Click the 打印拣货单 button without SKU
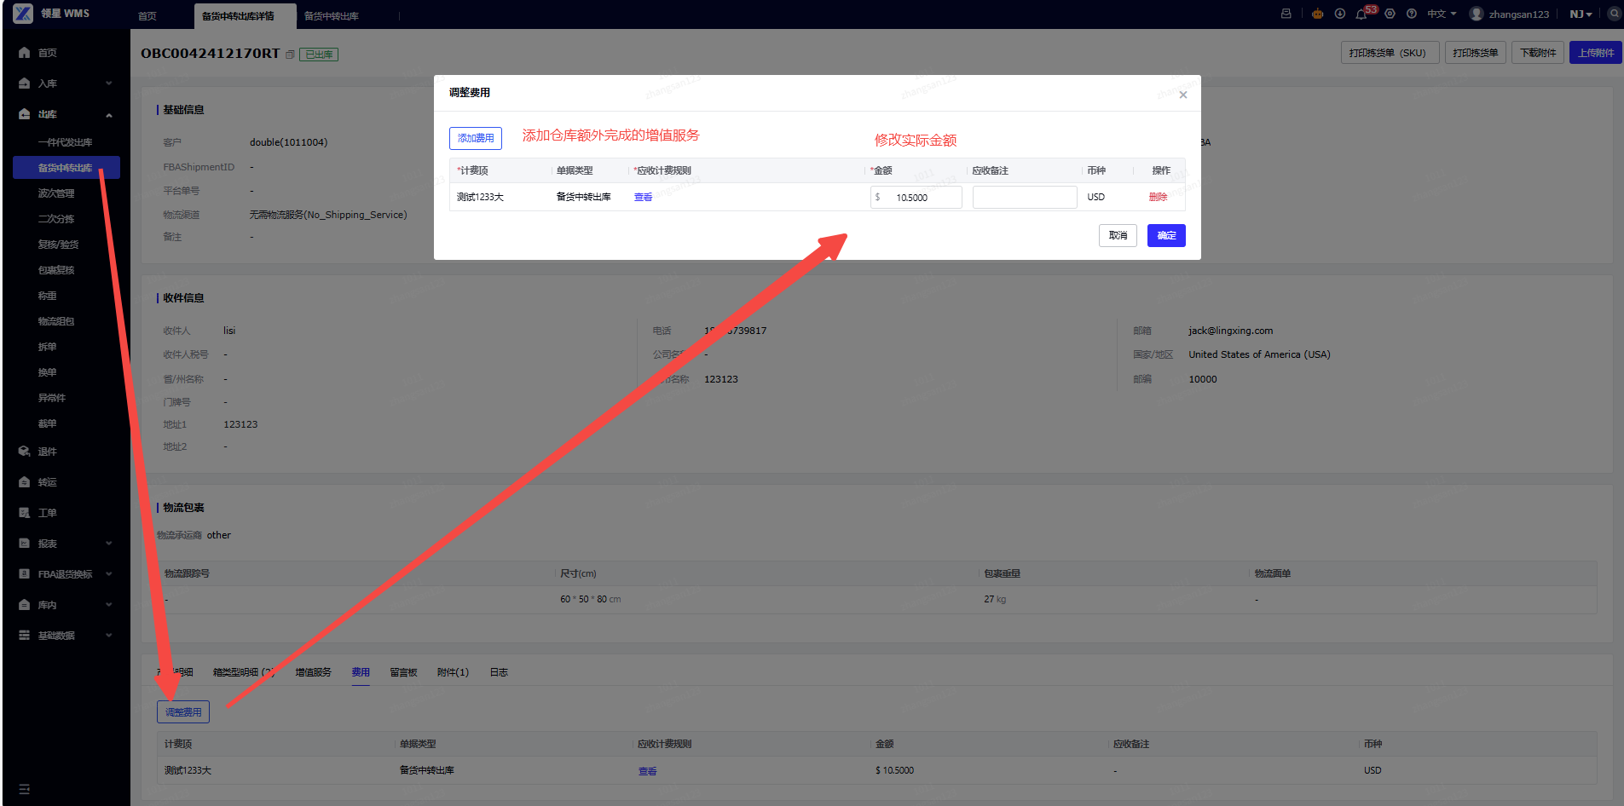The image size is (1624, 806). 1476,53
